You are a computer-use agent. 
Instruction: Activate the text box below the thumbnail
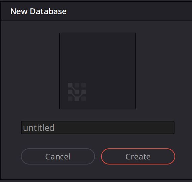coord(98,128)
